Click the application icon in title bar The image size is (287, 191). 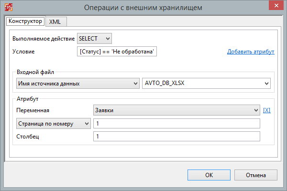click(x=9, y=7)
